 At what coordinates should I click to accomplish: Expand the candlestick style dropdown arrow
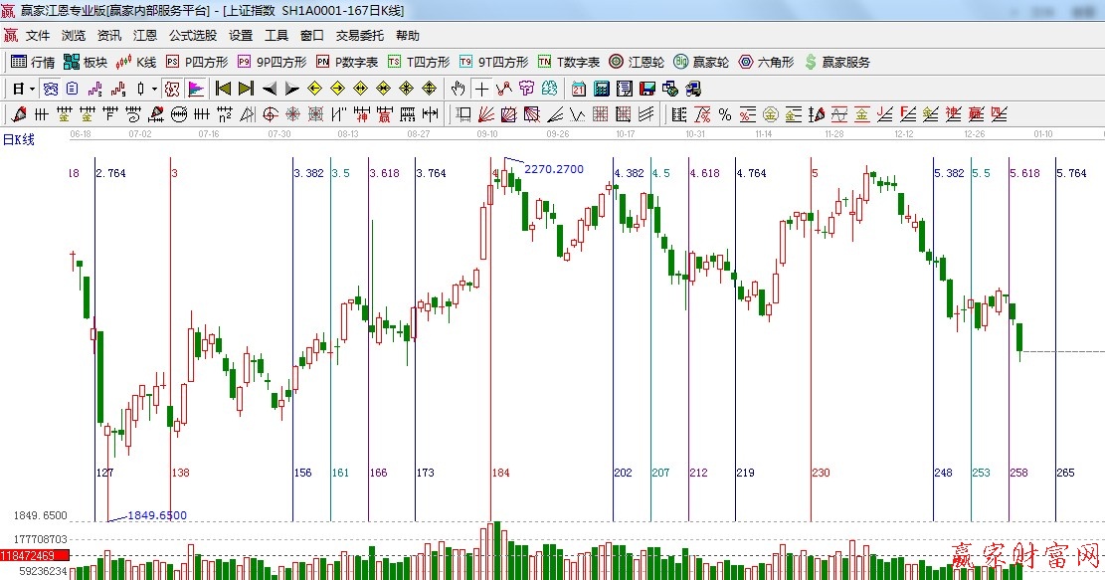[154, 89]
